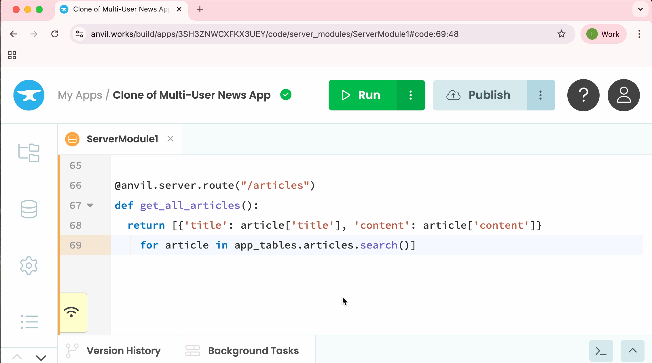The width and height of the screenshot is (652, 363).
Task: Go back in browser history
Action: tap(13, 34)
